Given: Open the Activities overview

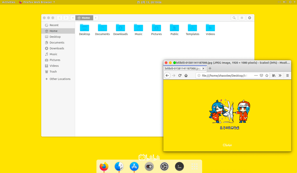Looking at the screenshot, I should click(9, 2).
